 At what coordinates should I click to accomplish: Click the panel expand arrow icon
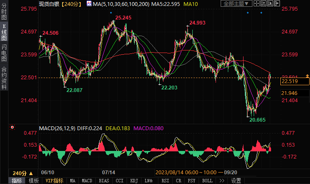point(277,3)
